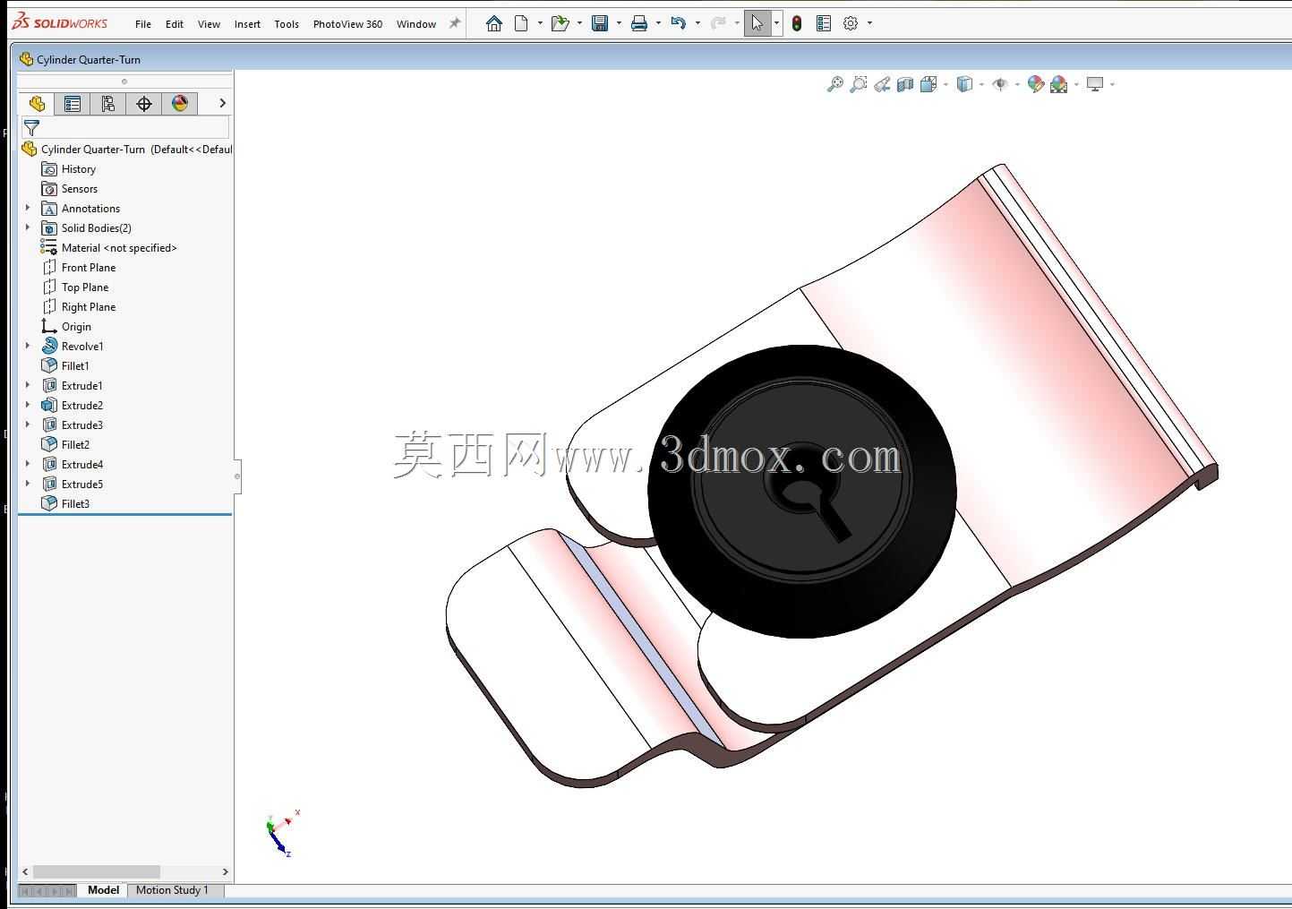Screen dimensions: 1292x909
Task: Click Zoom to Area icon
Action: click(x=858, y=84)
